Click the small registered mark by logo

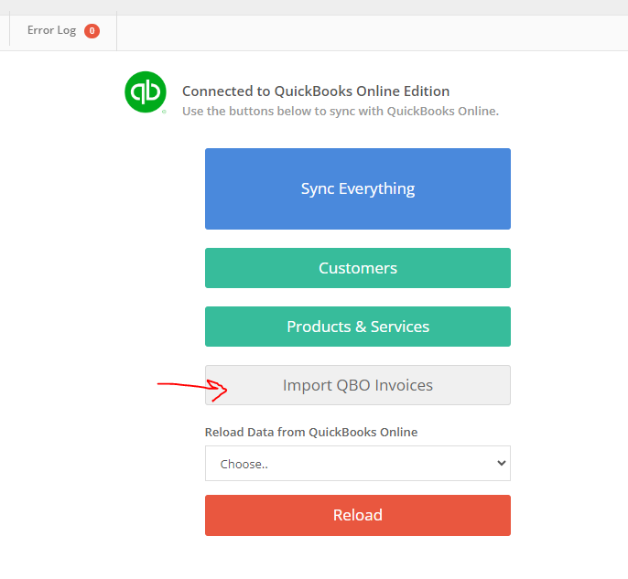point(164,112)
